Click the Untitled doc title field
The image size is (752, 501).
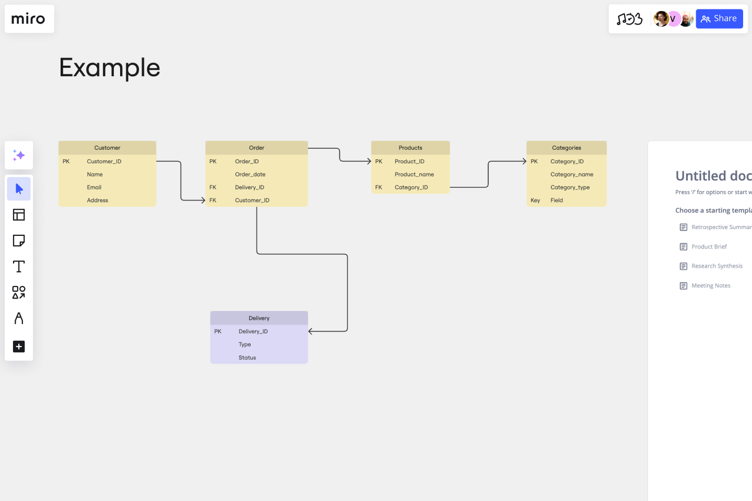pos(713,176)
